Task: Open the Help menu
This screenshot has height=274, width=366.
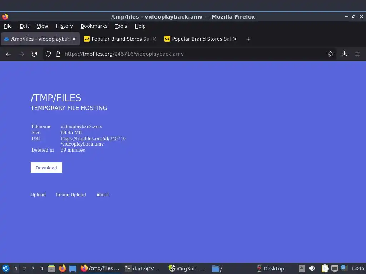Action: click(x=140, y=26)
